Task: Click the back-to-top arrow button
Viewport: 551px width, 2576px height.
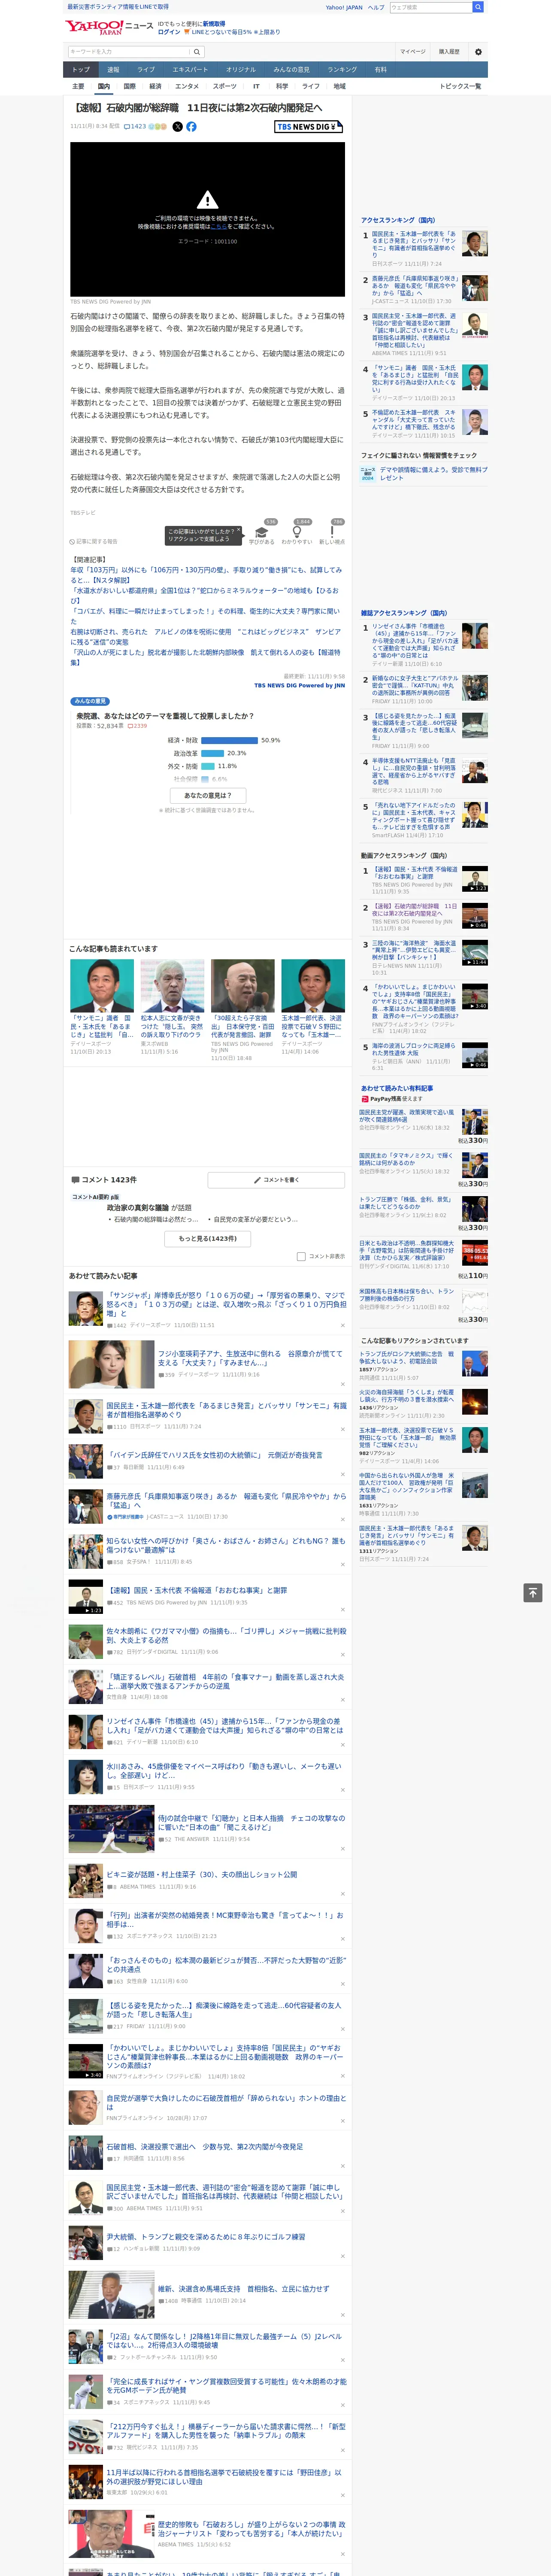Action: (533, 1592)
